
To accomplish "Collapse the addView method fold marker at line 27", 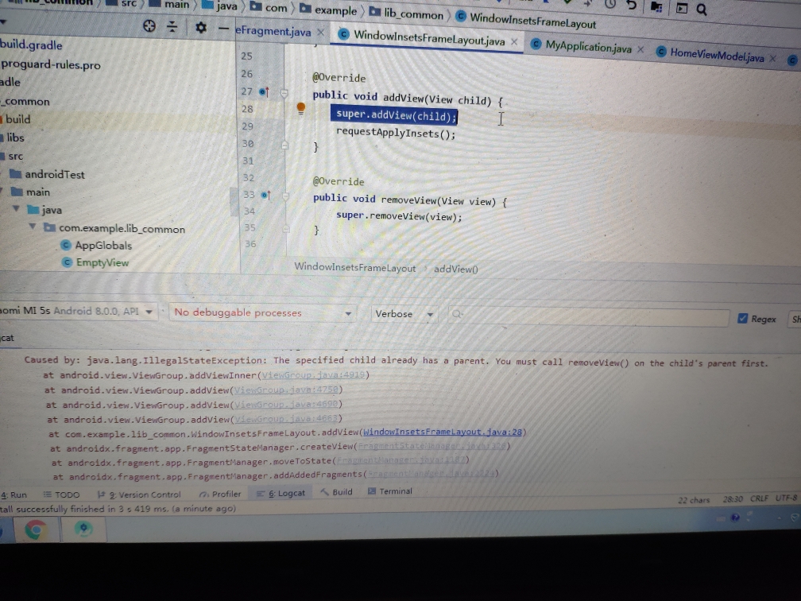I will click(284, 93).
